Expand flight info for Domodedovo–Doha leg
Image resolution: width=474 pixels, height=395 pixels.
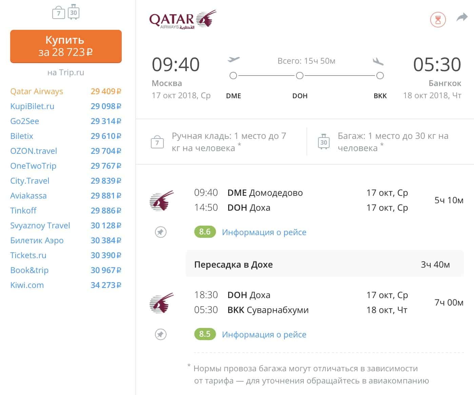pyautogui.click(x=264, y=232)
